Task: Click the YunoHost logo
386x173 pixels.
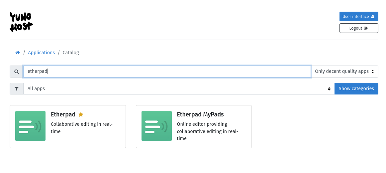Action: click(21, 22)
